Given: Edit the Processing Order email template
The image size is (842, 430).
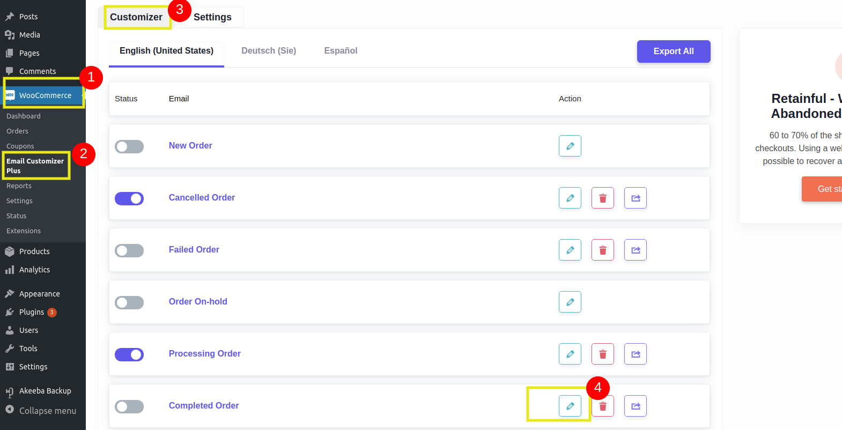Looking at the screenshot, I should [x=570, y=354].
